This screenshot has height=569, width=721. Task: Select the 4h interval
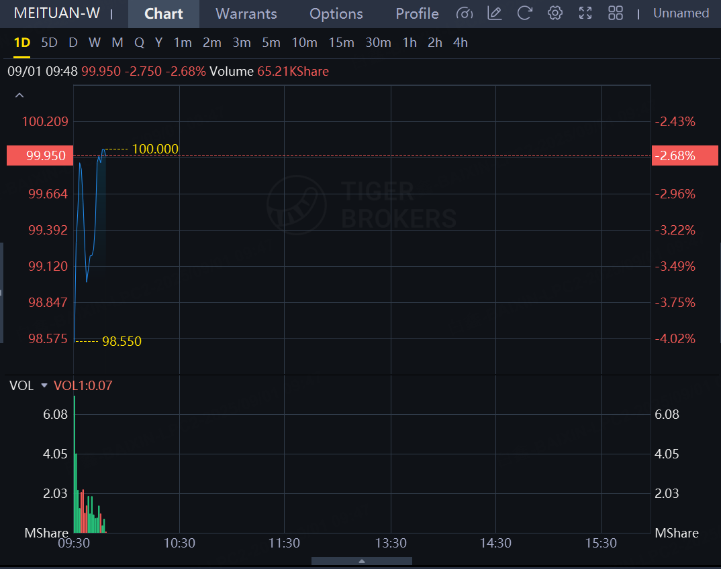[x=461, y=43]
